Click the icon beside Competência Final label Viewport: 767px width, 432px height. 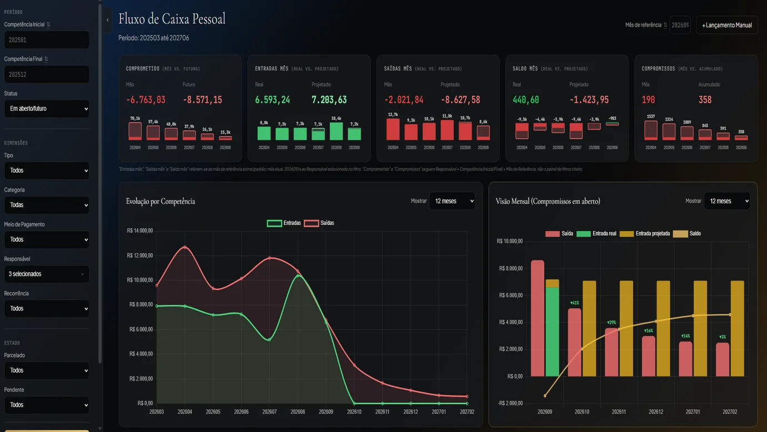[x=46, y=59]
